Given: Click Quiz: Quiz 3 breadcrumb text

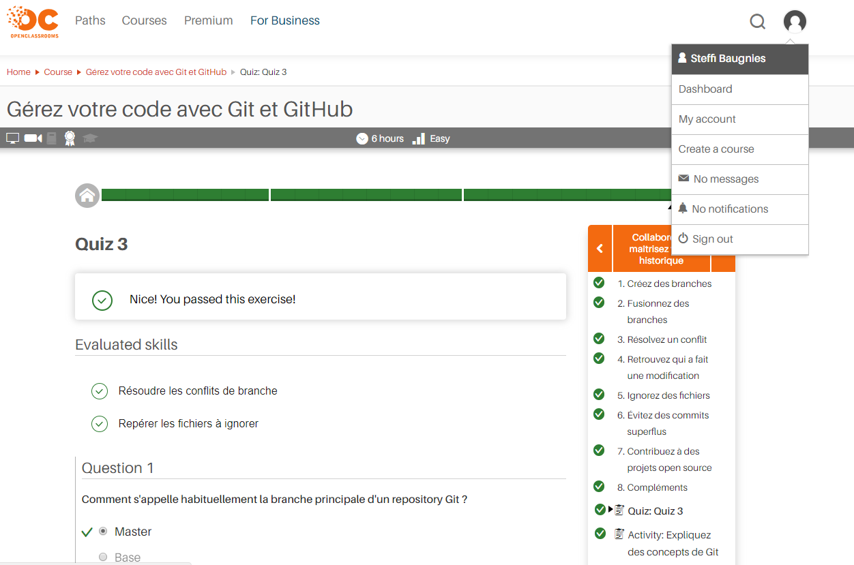Looking at the screenshot, I should point(263,72).
